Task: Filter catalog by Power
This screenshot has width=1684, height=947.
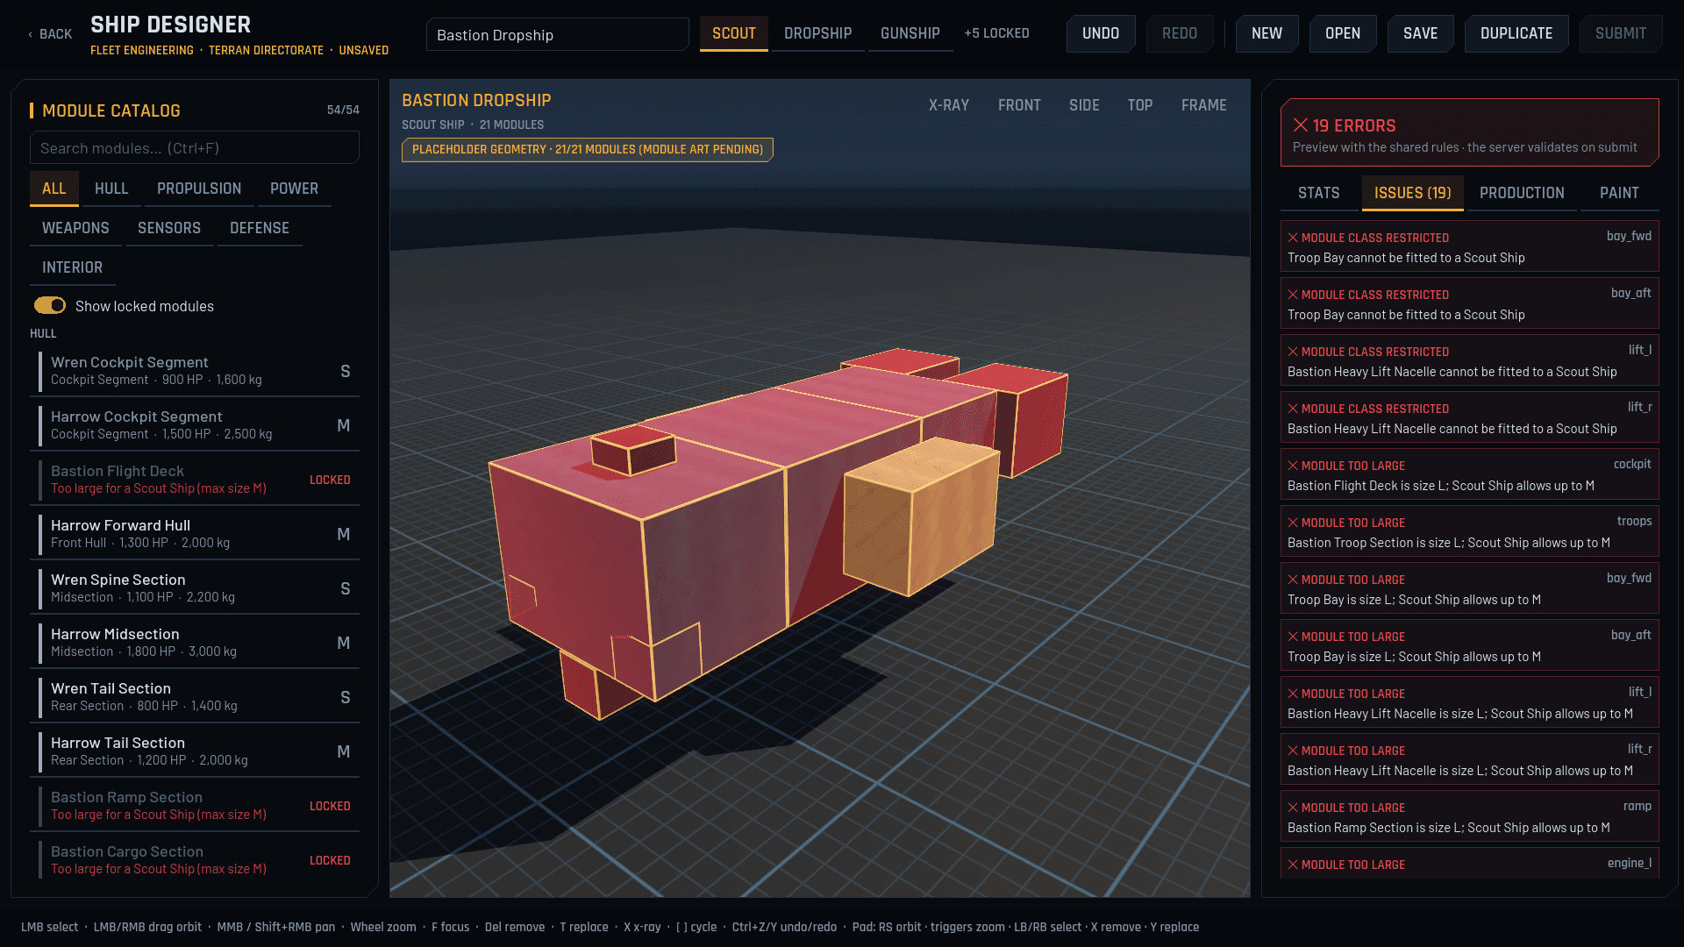Action: (294, 189)
